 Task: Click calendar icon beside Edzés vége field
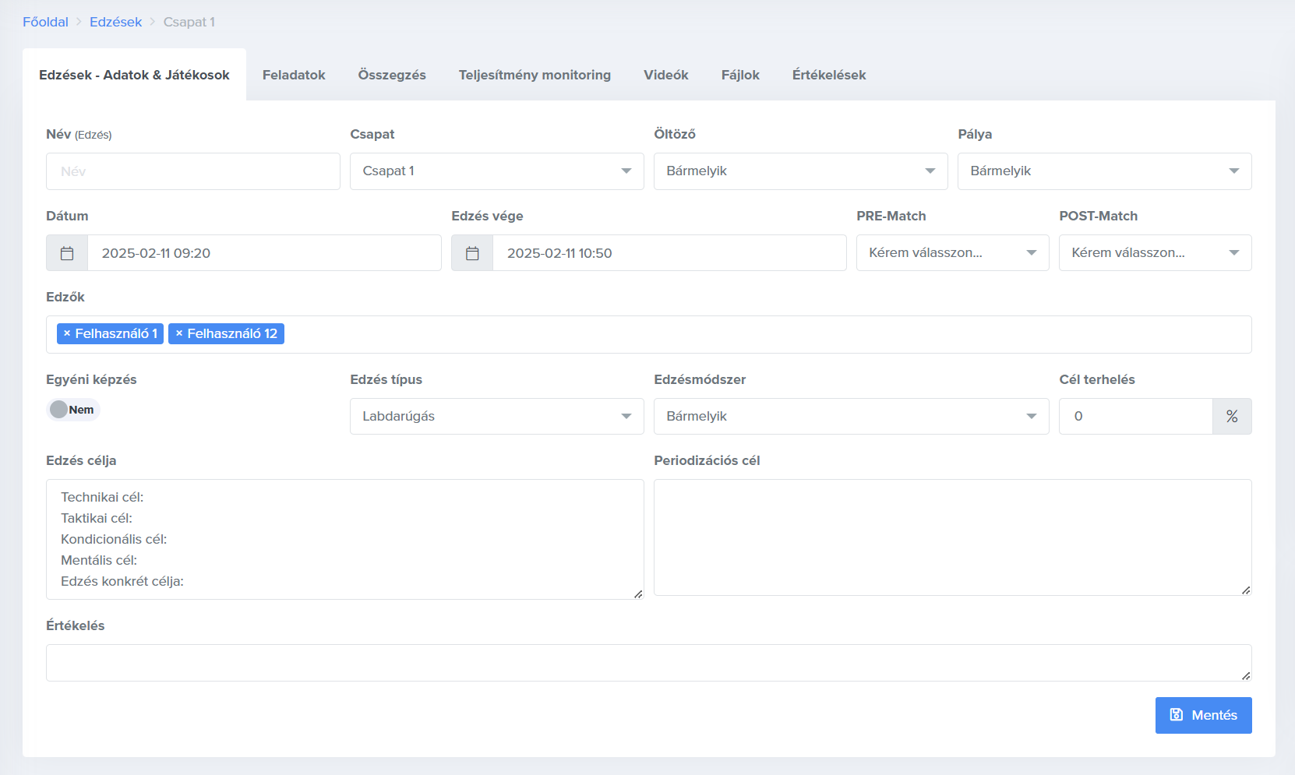click(472, 253)
